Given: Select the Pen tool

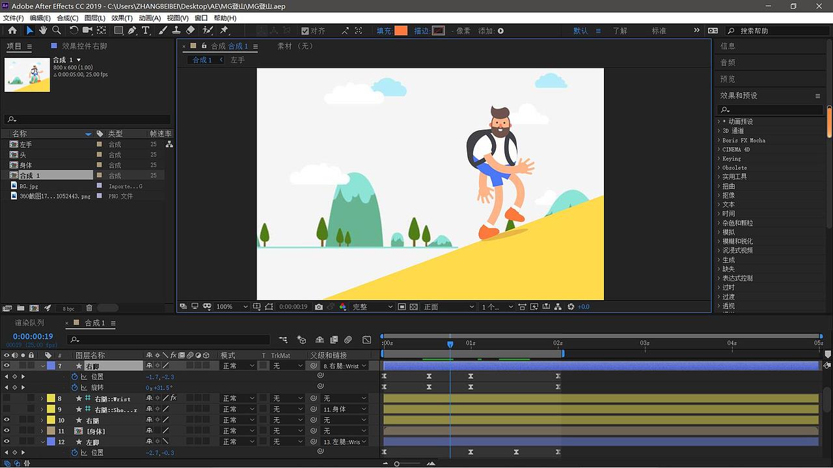Looking at the screenshot, I should (x=132, y=31).
